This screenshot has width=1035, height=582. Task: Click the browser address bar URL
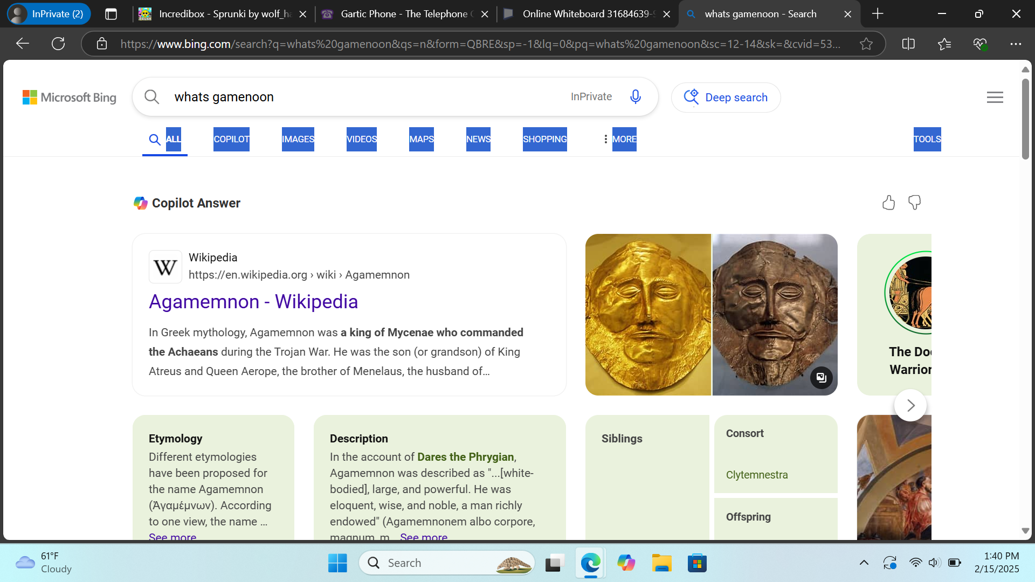coord(480,44)
